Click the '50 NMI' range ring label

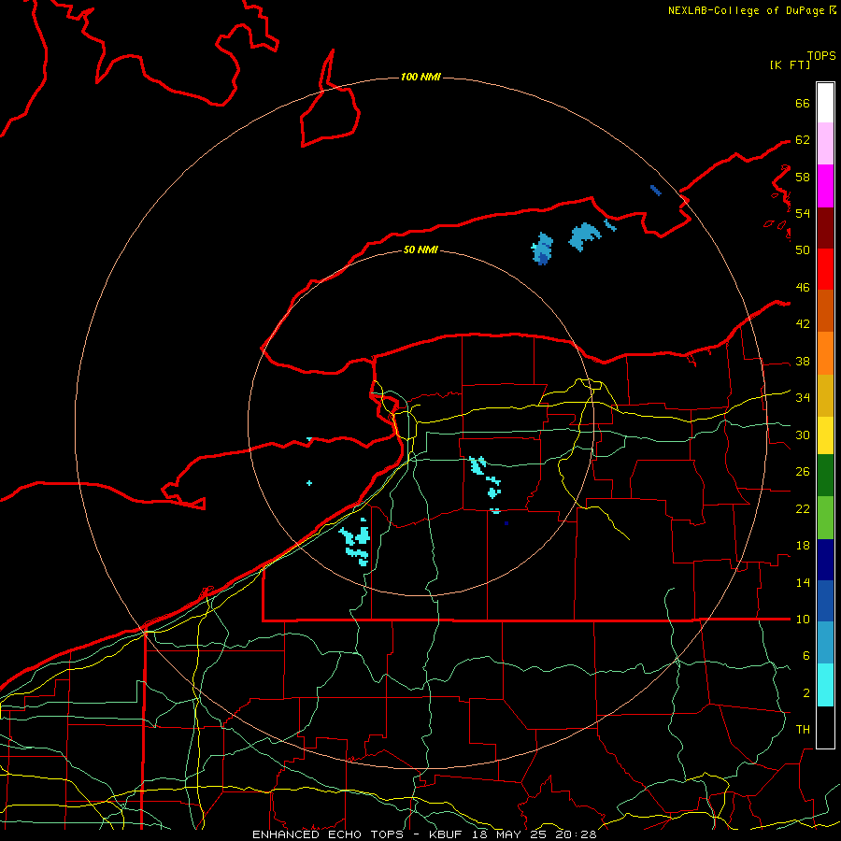[420, 249]
